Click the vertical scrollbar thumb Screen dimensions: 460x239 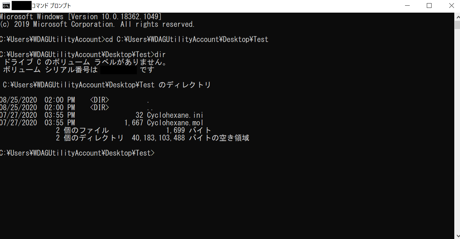(457, 25)
